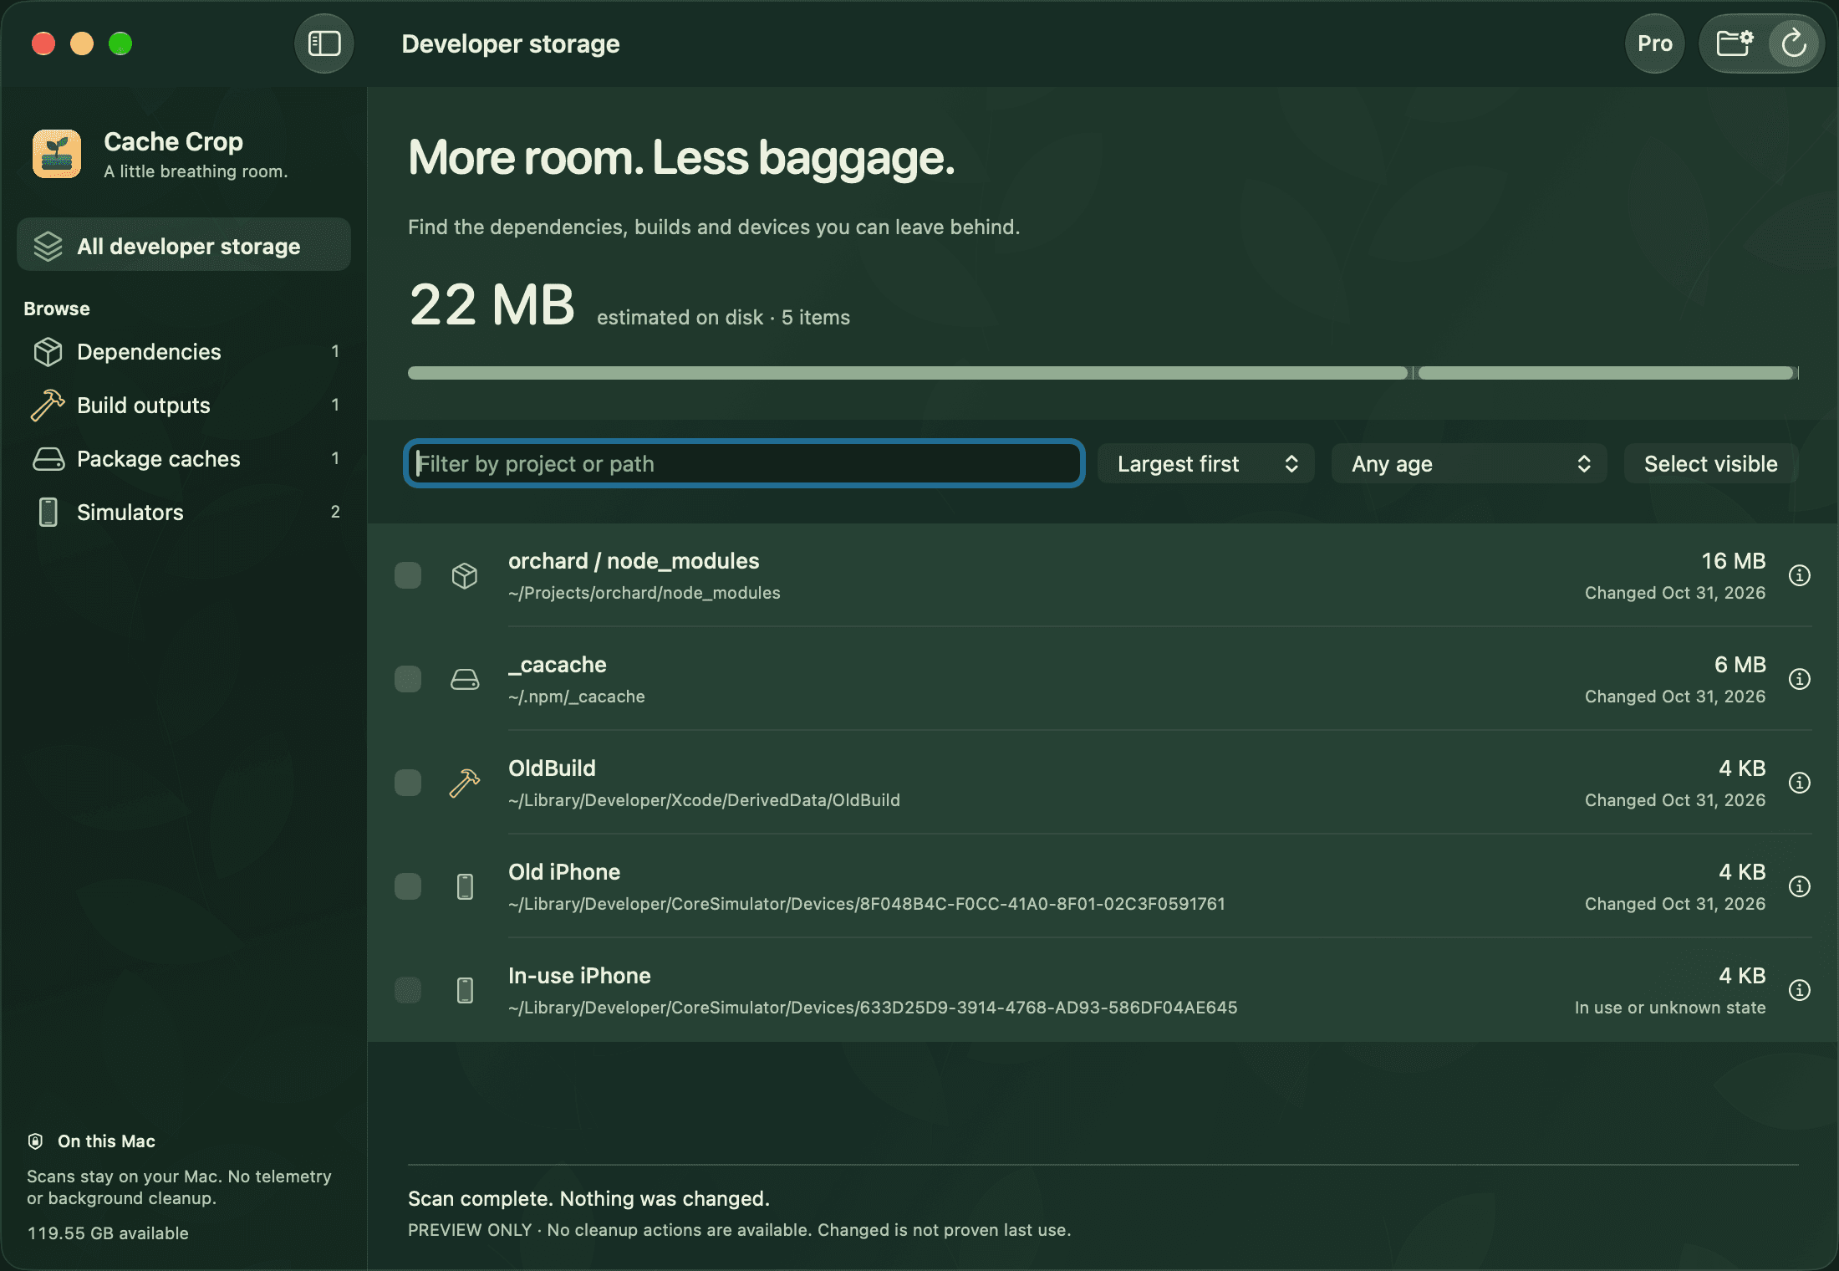Check the _cacache checkbox
Viewport: 1839px width, 1271px height.
(x=408, y=679)
